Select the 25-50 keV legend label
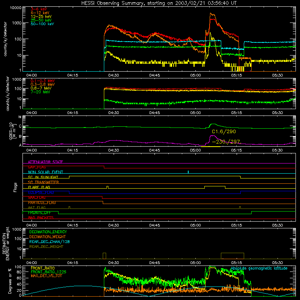This screenshot has height=300, width=300. click(x=41, y=20)
